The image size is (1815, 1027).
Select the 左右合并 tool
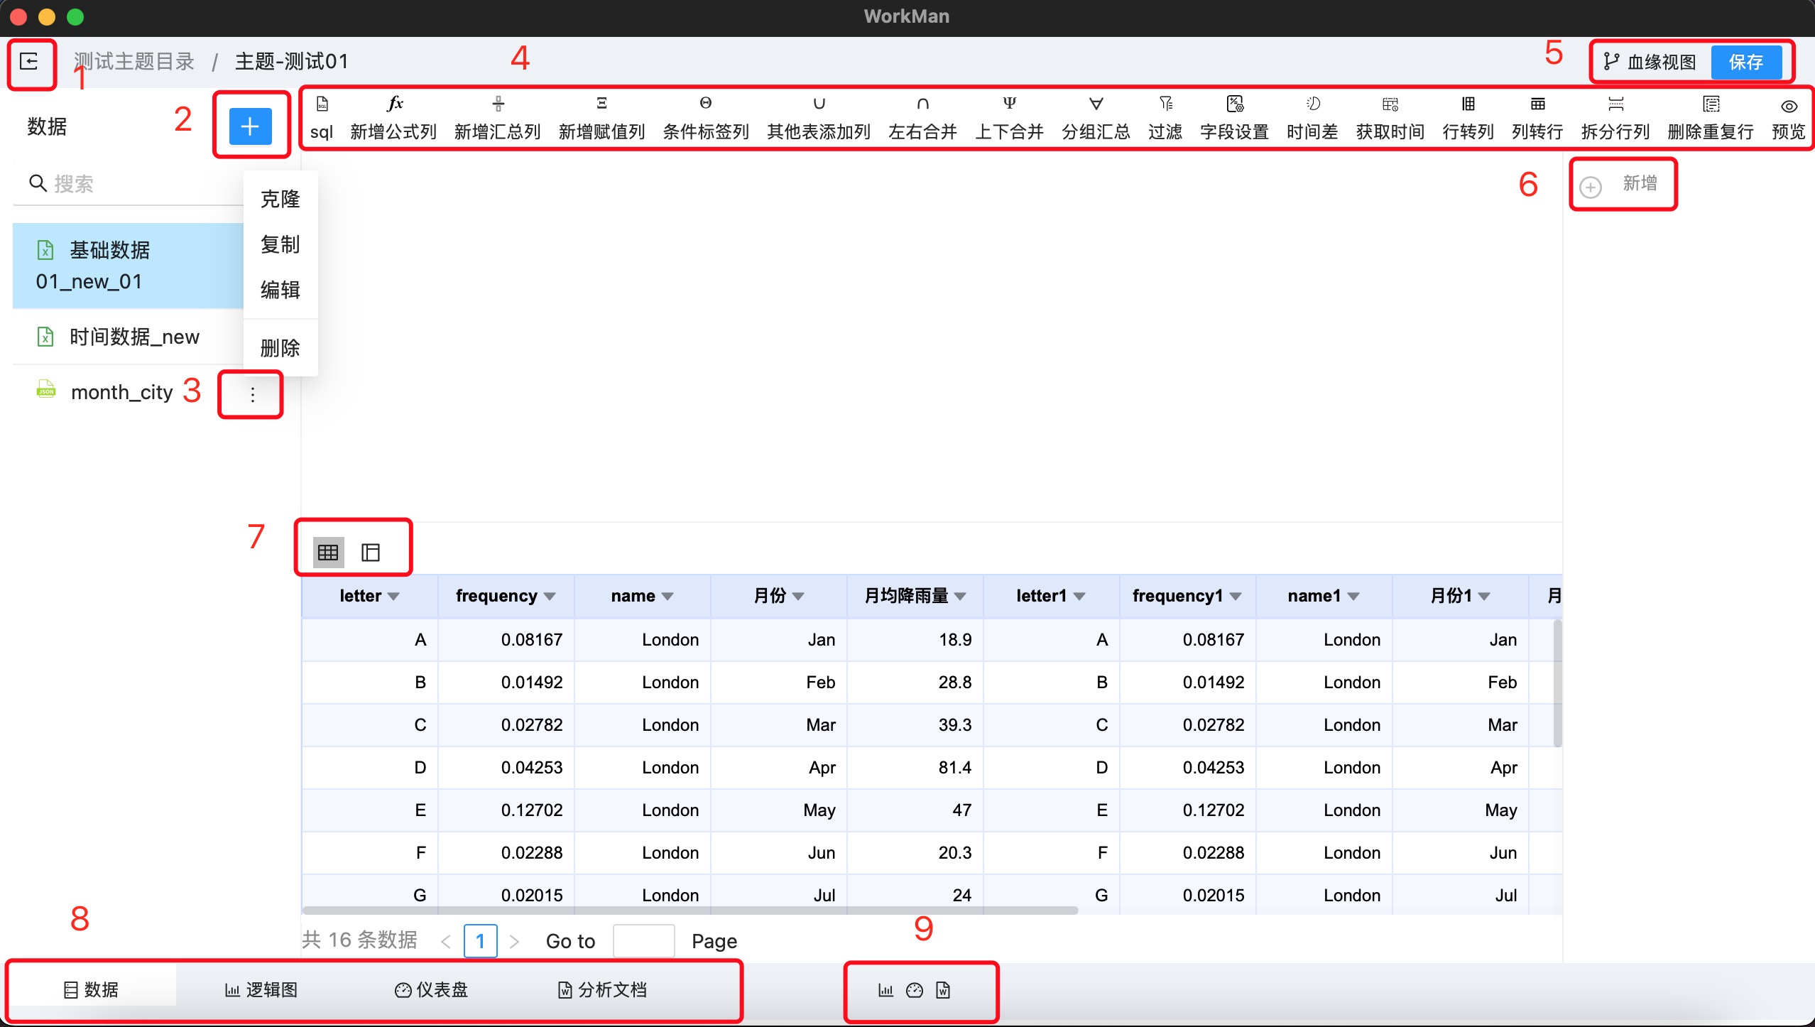pyautogui.click(x=922, y=119)
